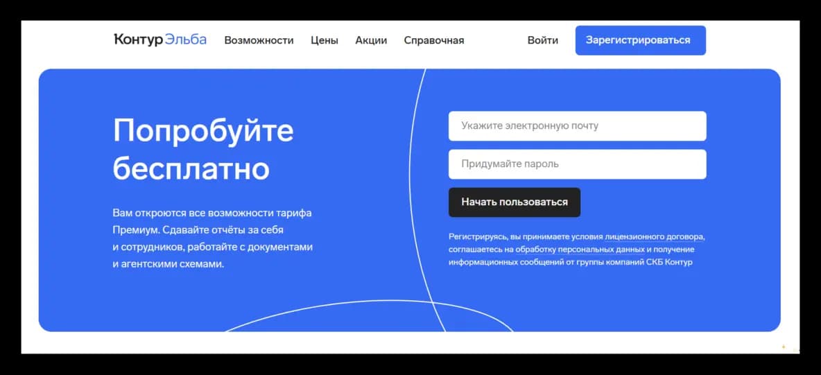Select the Попробуйте бесплатно heading
The height and width of the screenshot is (375, 821).
coord(203,149)
